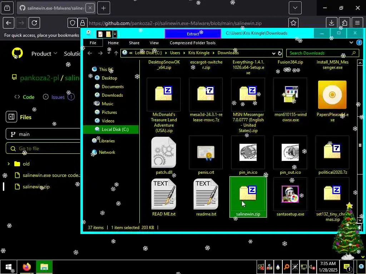Click the Explorer refresh icon in address bar
This screenshot has width=366, height=274.
[x=280, y=53]
